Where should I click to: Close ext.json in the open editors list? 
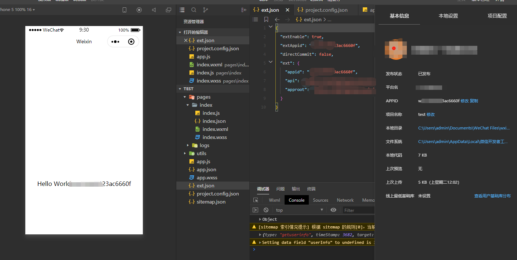[x=185, y=40]
